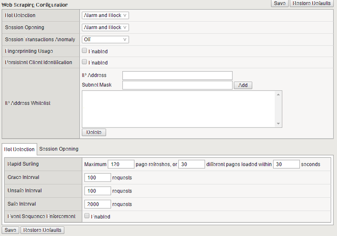
Task: Click the Add button for whitelist
Action: 243,85
